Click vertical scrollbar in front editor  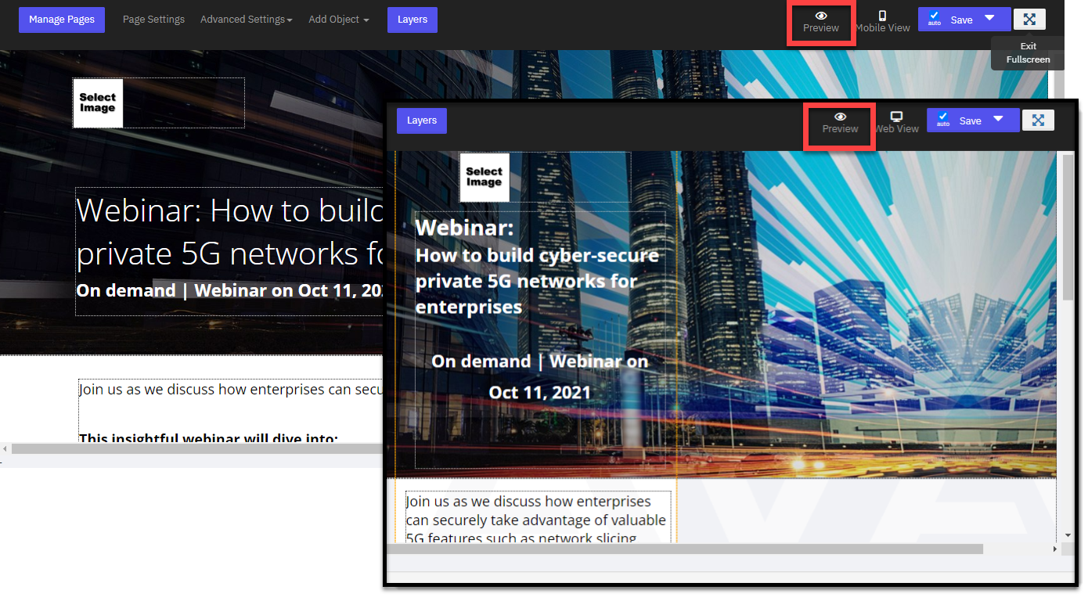click(x=1068, y=227)
